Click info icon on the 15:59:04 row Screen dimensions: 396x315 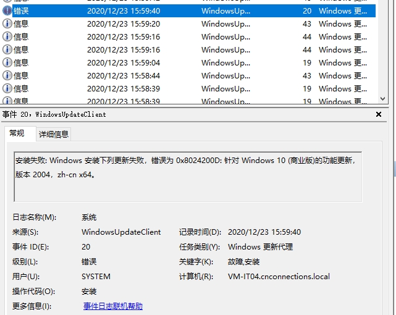tap(7, 62)
